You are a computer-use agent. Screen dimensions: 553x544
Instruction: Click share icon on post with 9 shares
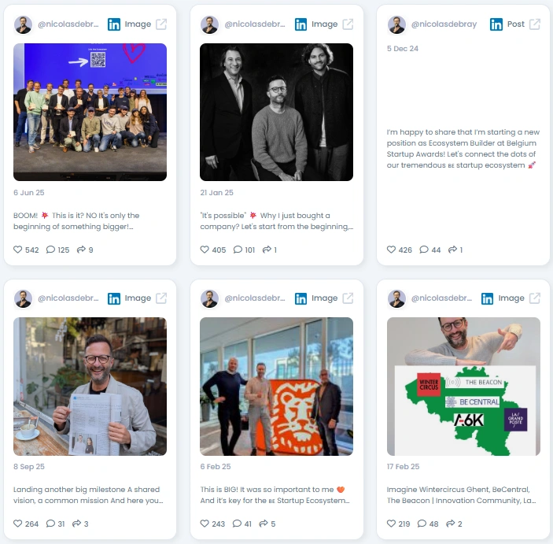coord(81,250)
